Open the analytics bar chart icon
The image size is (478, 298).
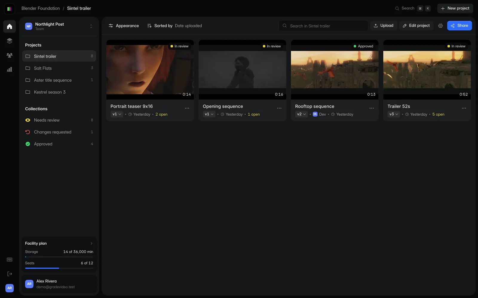pyautogui.click(x=10, y=69)
